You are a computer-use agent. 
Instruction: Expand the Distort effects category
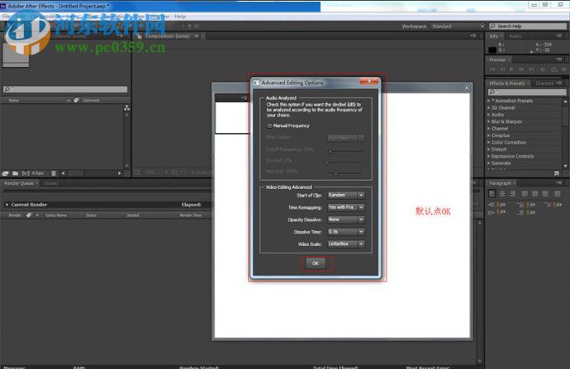point(489,149)
